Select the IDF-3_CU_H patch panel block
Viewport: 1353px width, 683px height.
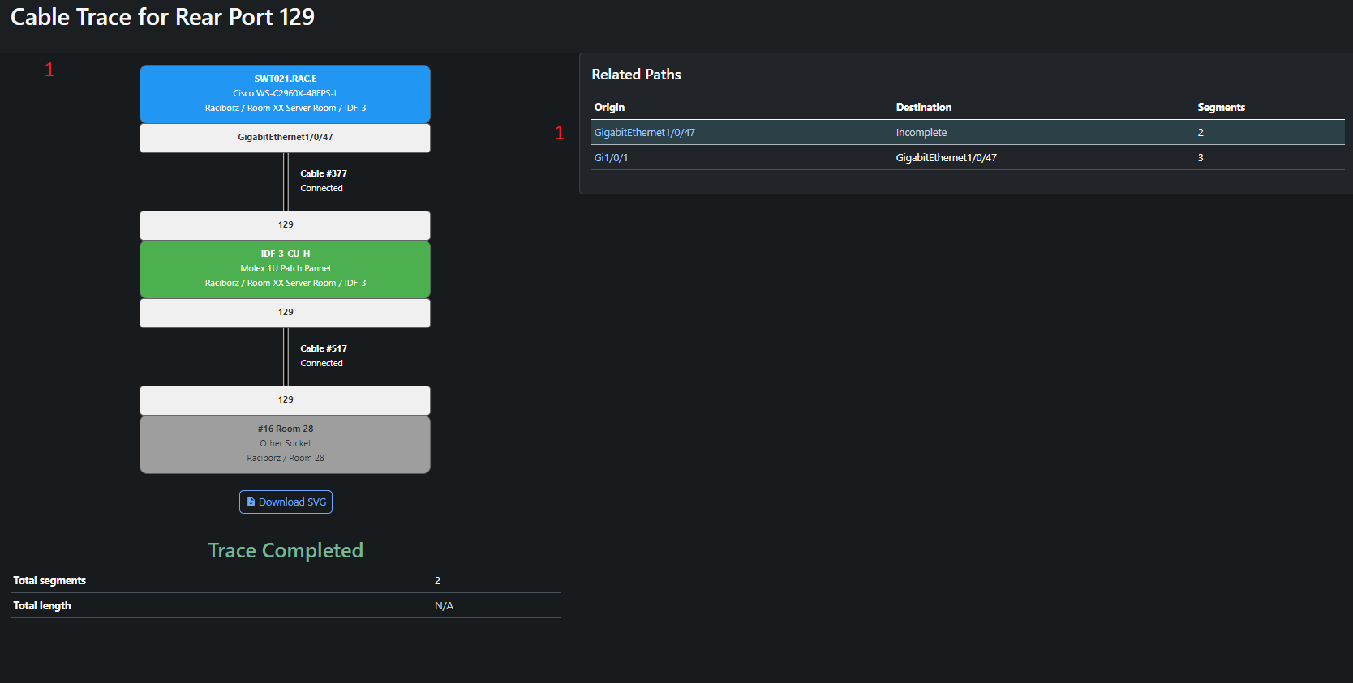click(285, 269)
